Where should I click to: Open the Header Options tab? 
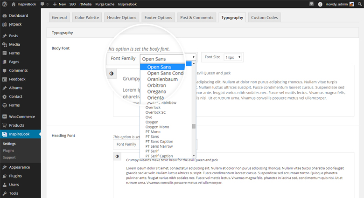(122, 17)
